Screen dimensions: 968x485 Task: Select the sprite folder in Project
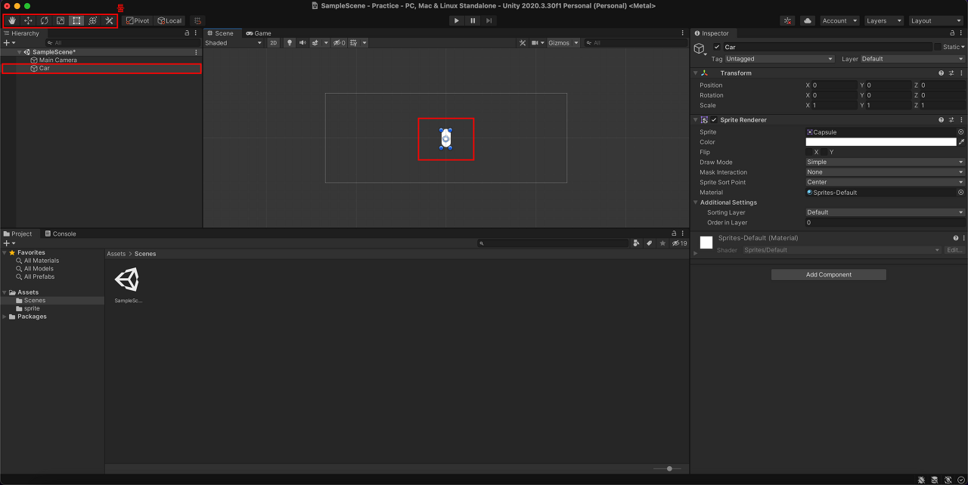click(x=32, y=308)
